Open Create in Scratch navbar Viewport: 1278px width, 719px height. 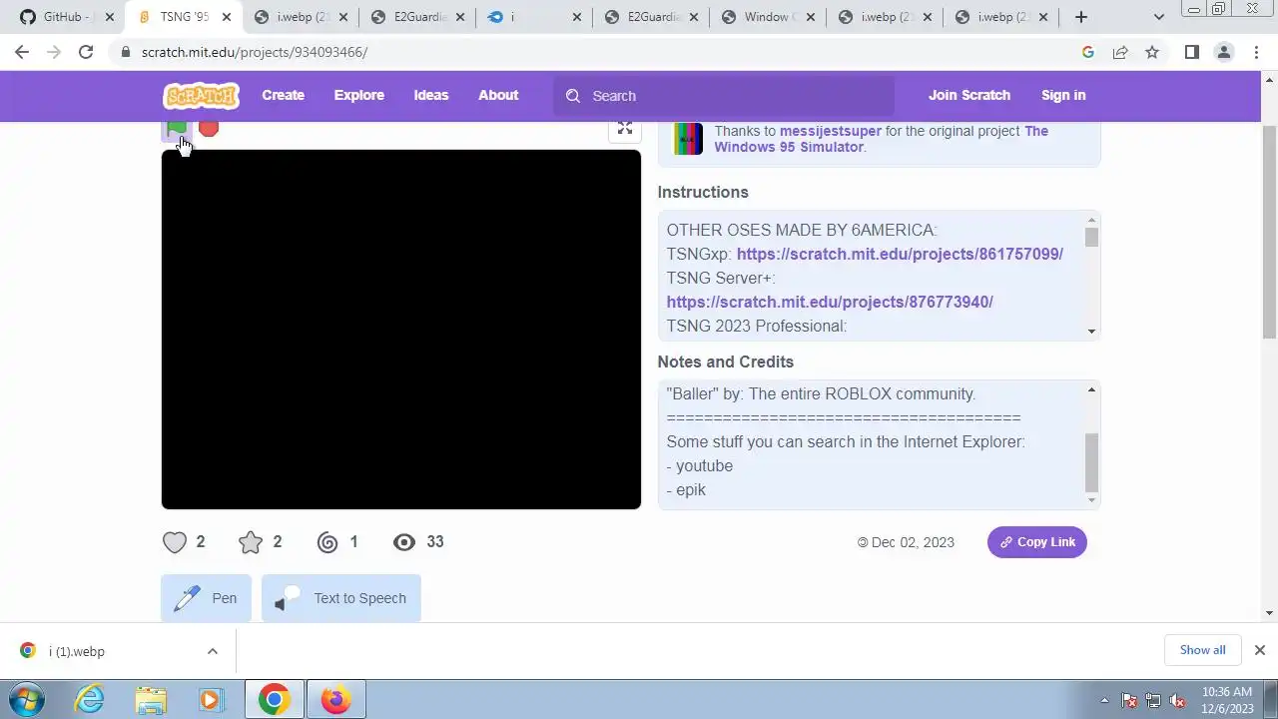click(283, 95)
